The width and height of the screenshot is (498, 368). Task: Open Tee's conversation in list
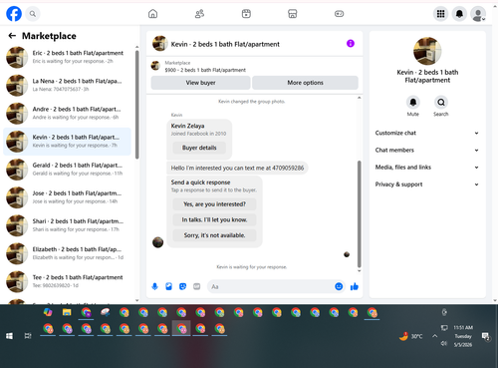point(67,281)
